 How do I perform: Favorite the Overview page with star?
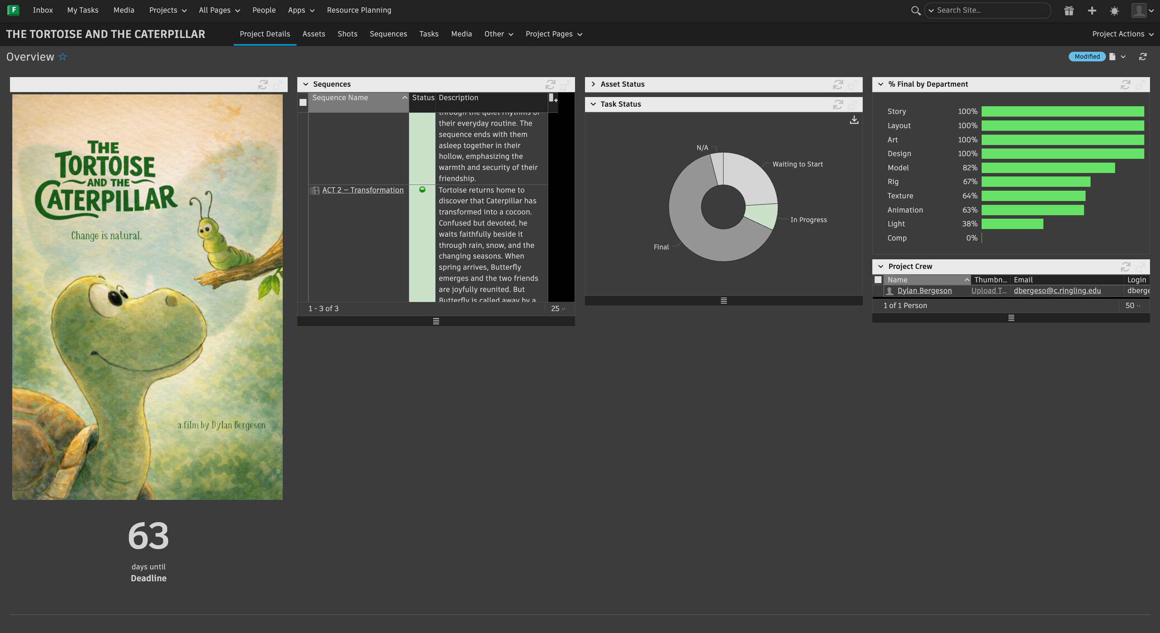[x=63, y=57]
